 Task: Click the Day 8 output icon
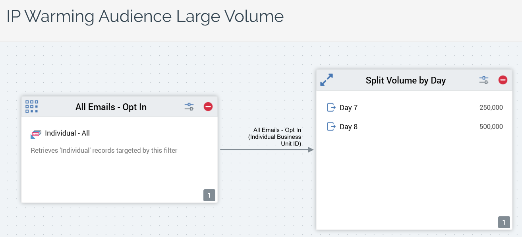coord(331,126)
